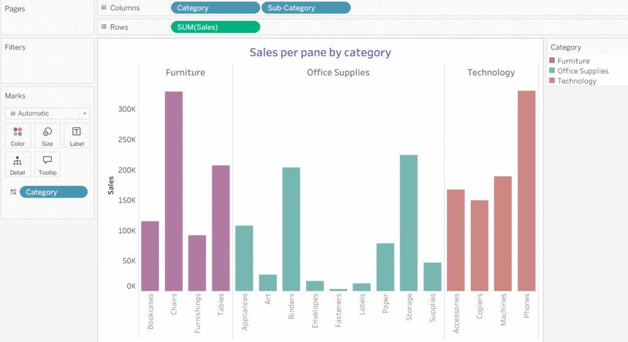Image resolution: width=628 pixels, height=342 pixels.
Task: Click the Color button in Marks card
Action: pyautogui.click(x=18, y=135)
